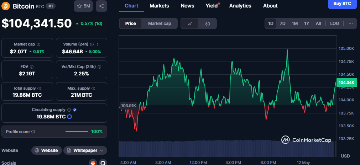Click the green Profile score progress bar
The image size is (360, 165).
pos(77,132)
